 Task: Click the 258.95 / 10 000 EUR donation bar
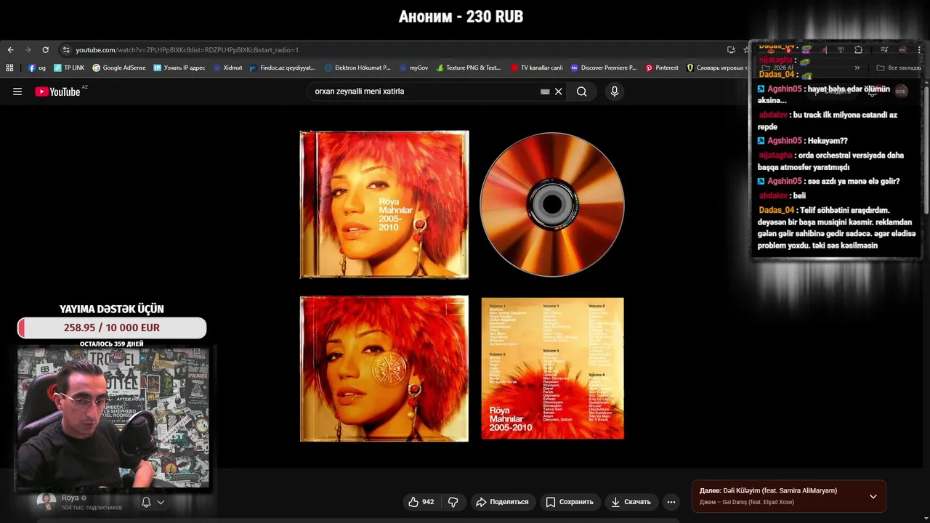(112, 328)
